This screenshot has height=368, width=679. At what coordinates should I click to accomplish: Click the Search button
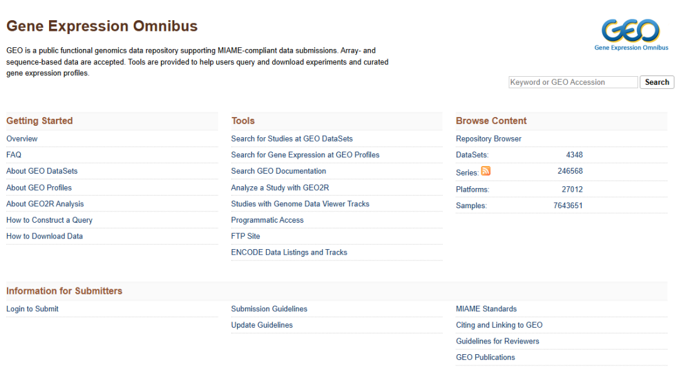[657, 82]
